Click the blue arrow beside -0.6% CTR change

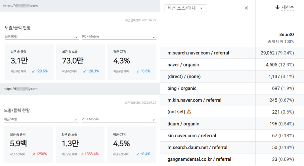coord(138,71)
